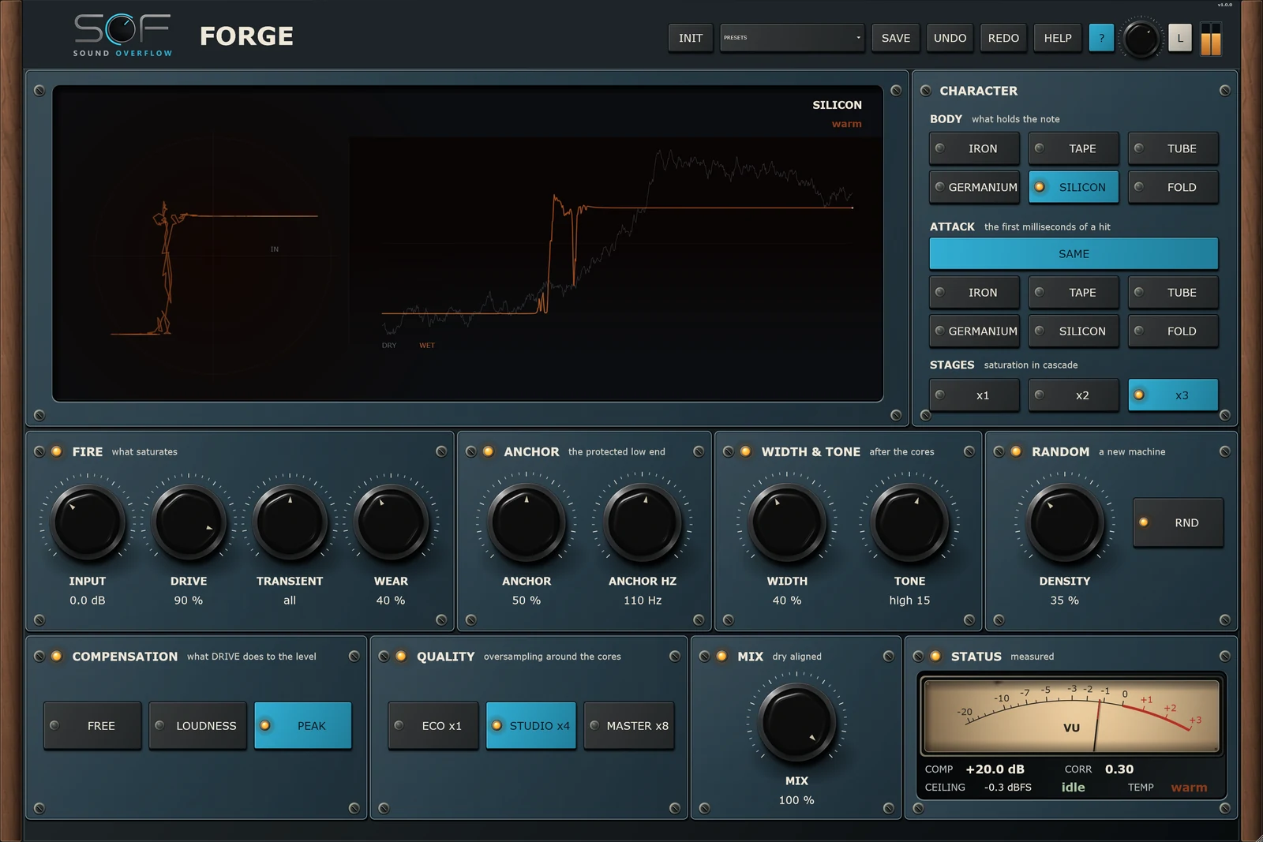Image resolution: width=1263 pixels, height=842 pixels.
Task: Toggle the FIRE section power LED
Action: click(57, 451)
